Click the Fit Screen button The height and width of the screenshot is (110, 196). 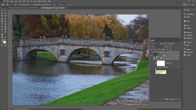(x=61, y=5)
